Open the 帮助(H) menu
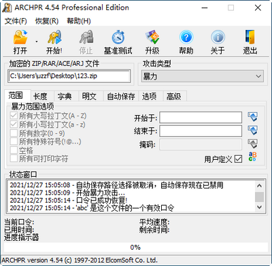 point(79,21)
